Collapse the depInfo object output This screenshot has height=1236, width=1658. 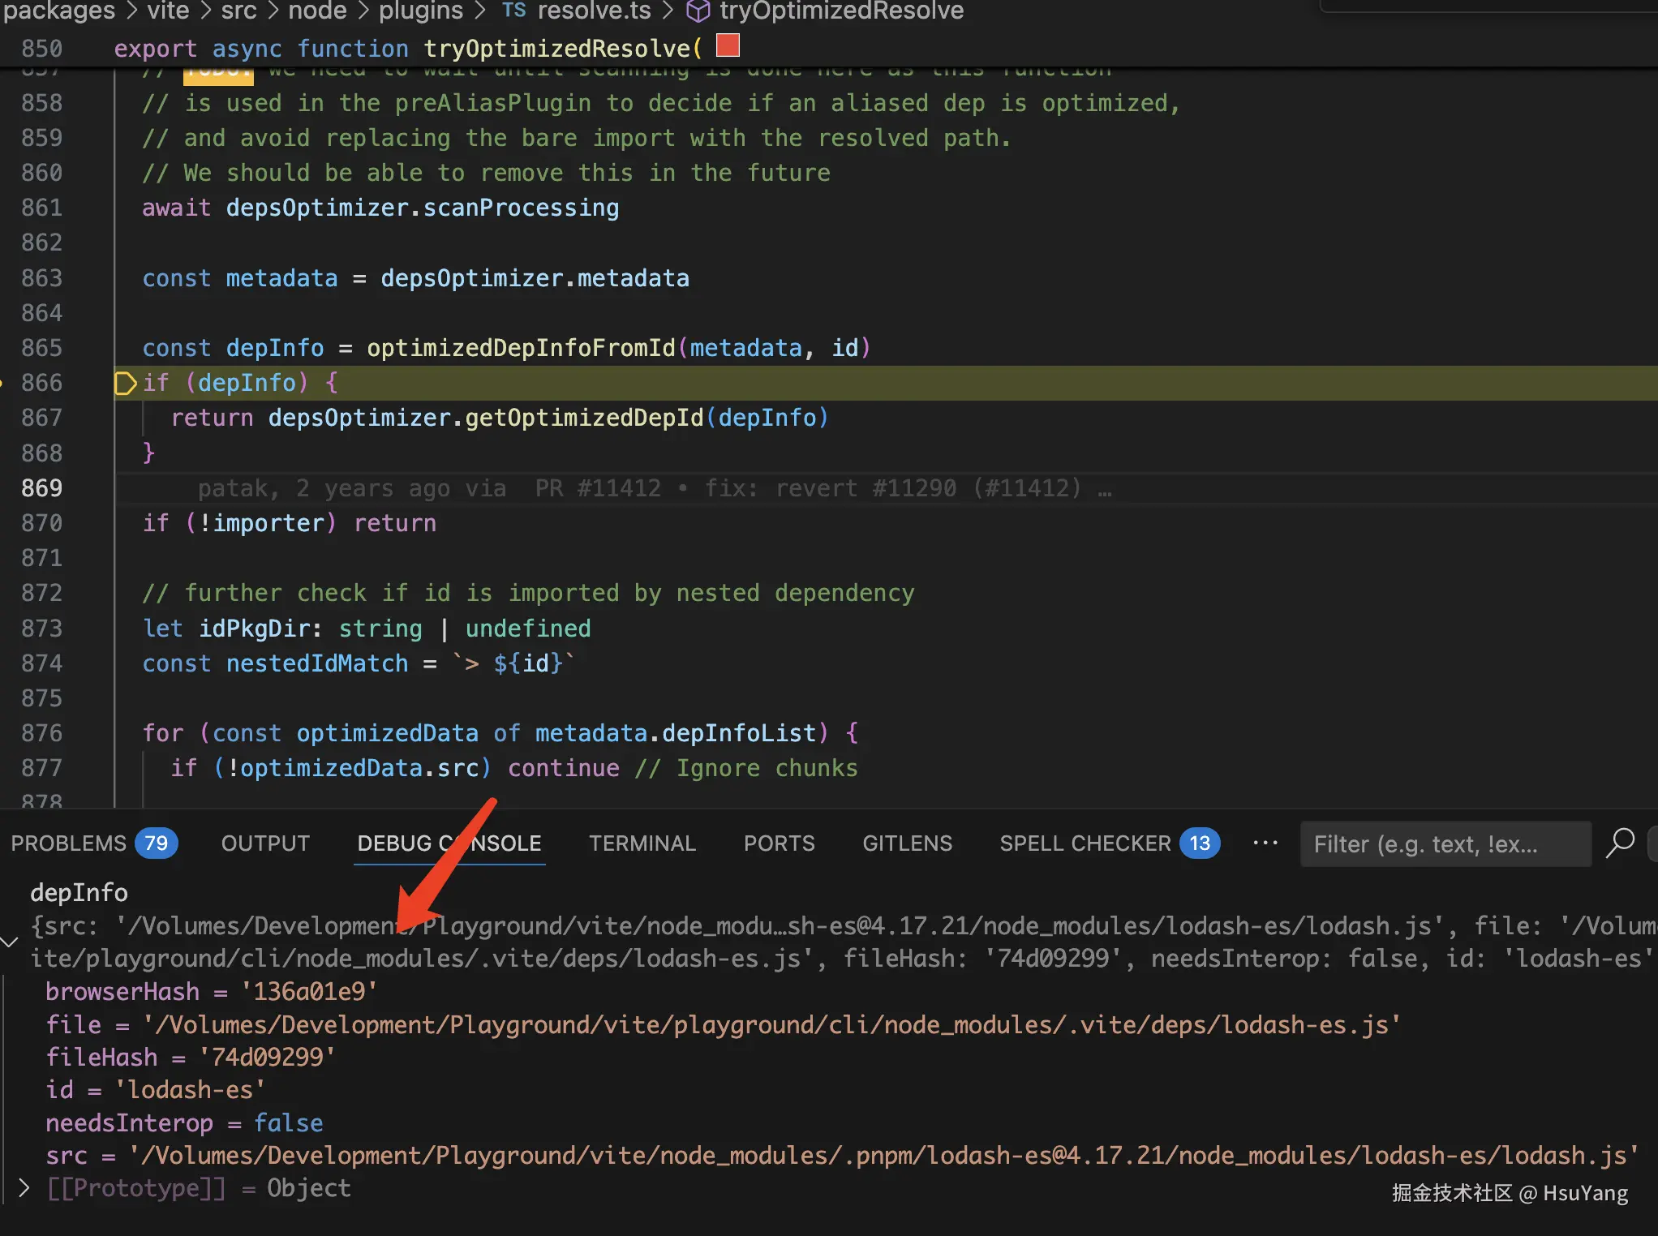[x=10, y=942]
